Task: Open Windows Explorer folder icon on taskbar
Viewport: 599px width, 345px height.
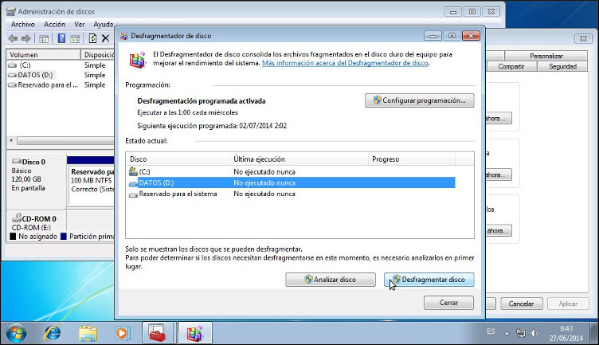Action: coord(88,333)
